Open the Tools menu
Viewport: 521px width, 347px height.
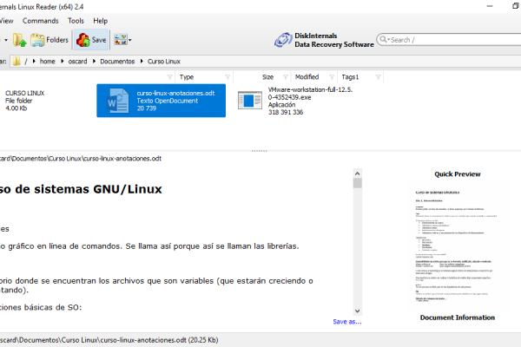pyautogui.click(x=76, y=21)
